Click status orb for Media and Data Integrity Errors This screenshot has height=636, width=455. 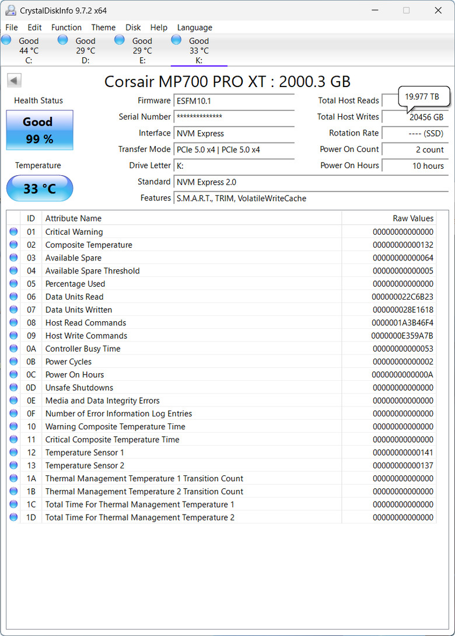click(14, 400)
